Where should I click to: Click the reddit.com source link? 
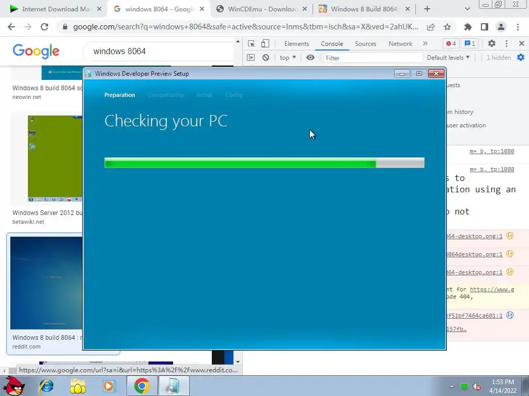26,346
